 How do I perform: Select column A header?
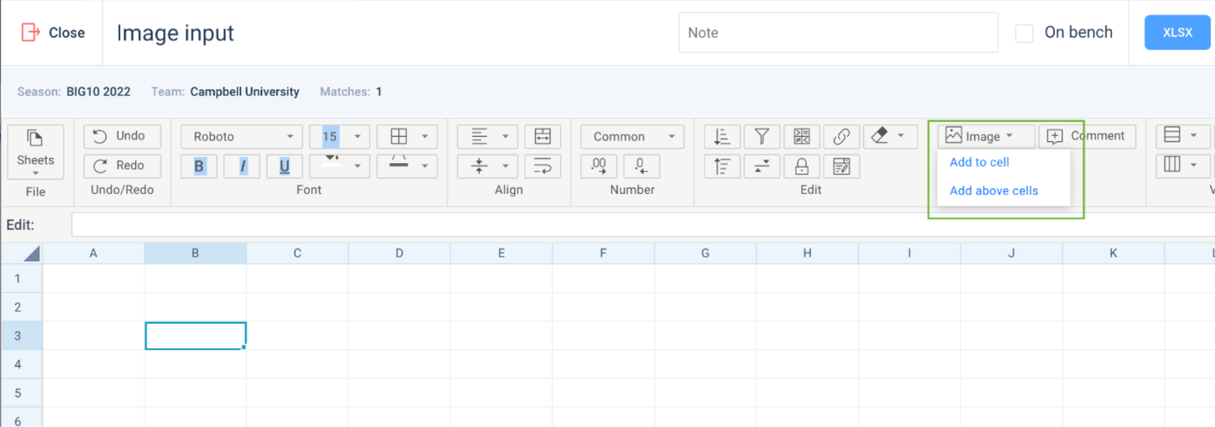[93, 253]
